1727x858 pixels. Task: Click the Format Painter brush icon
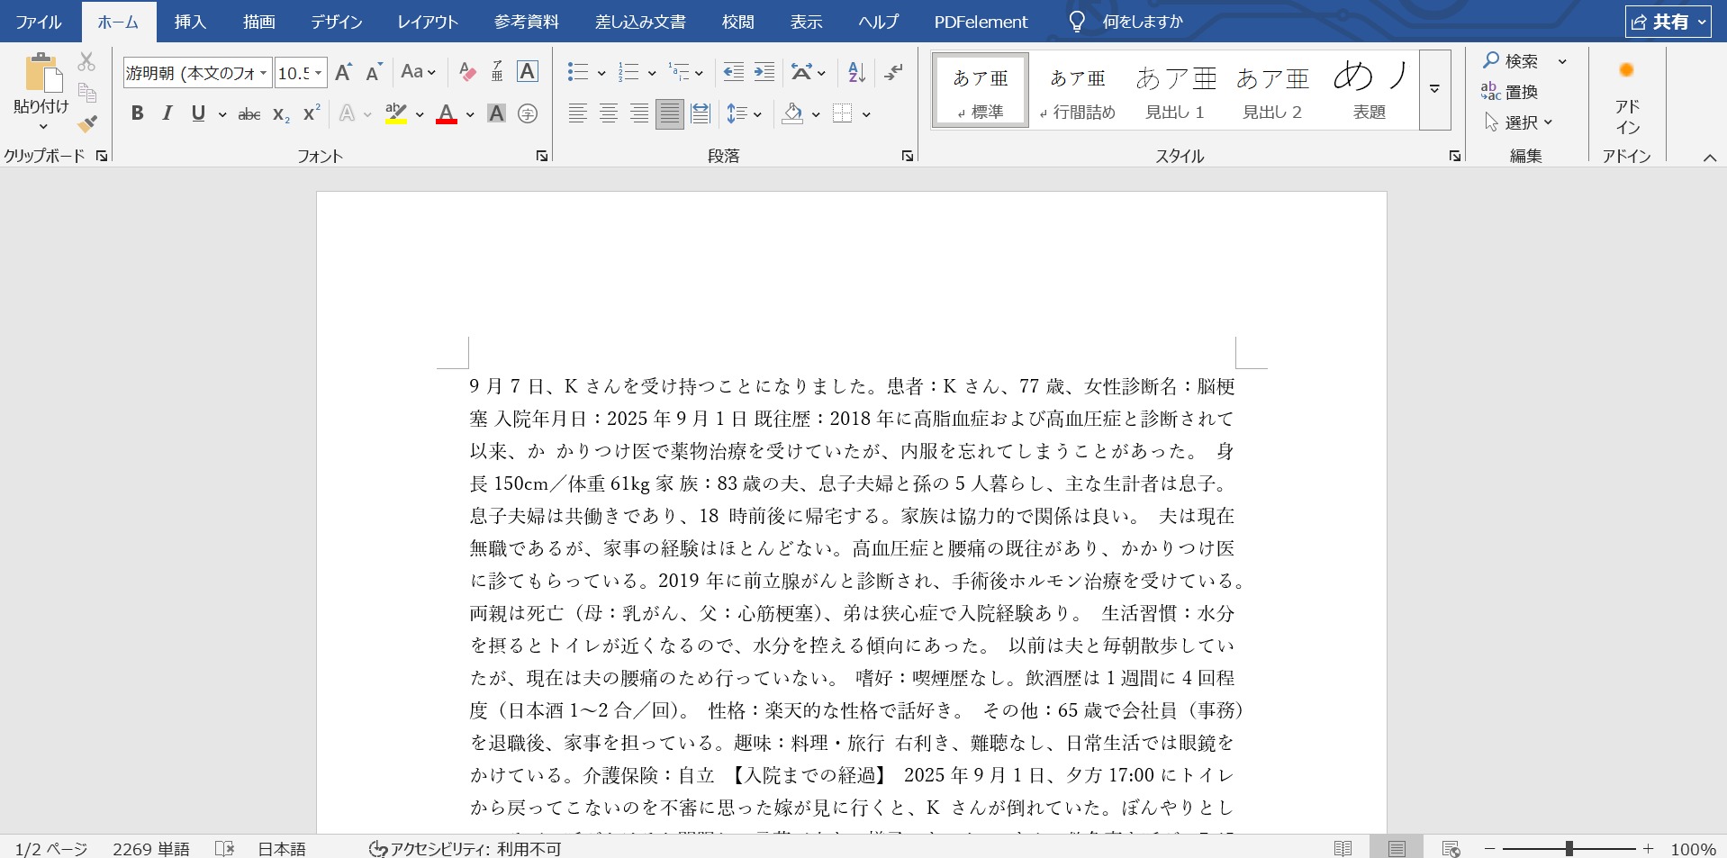(x=87, y=123)
